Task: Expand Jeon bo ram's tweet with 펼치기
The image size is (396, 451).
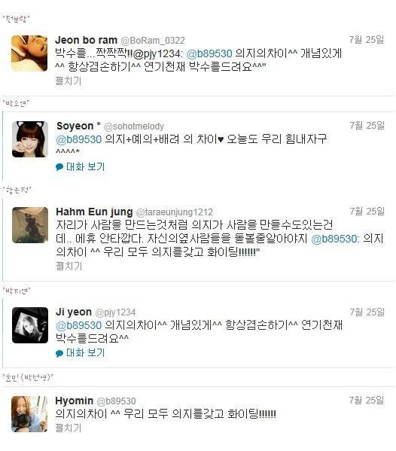Action: [x=69, y=81]
